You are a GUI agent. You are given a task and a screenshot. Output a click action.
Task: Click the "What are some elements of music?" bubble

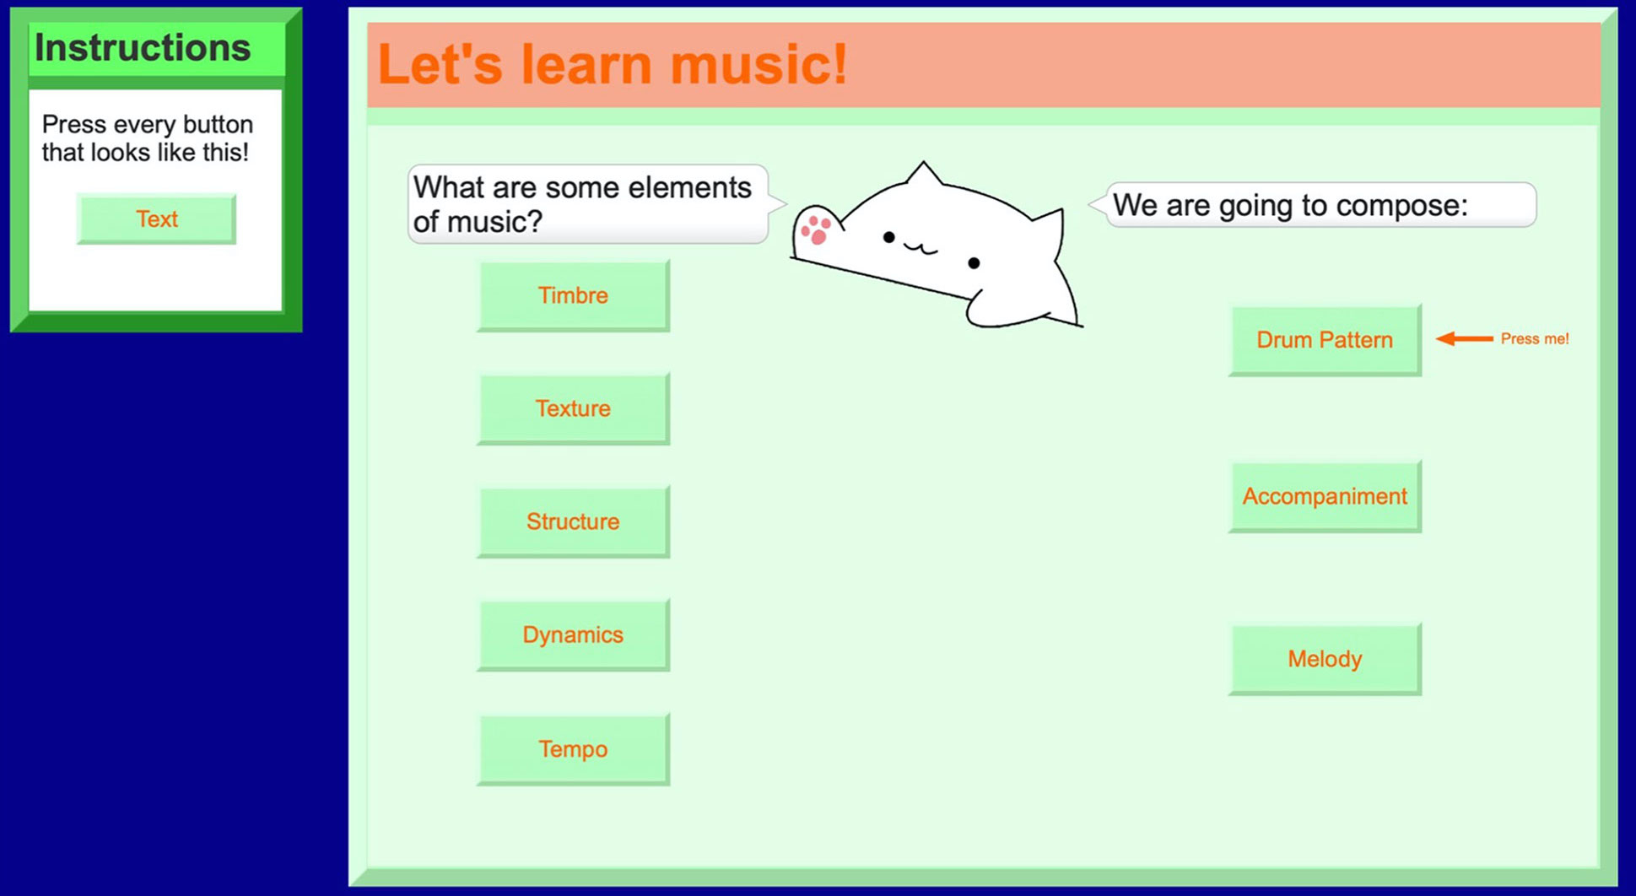click(588, 204)
